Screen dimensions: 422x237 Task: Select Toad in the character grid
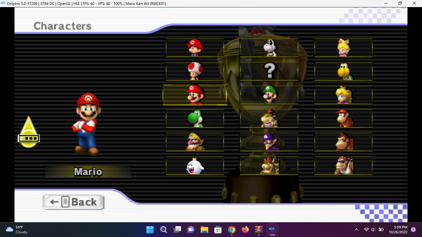(x=195, y=71)
